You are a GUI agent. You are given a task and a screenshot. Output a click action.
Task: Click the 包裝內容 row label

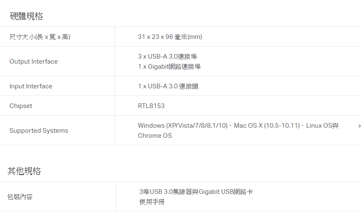click(x=20, y=197)
